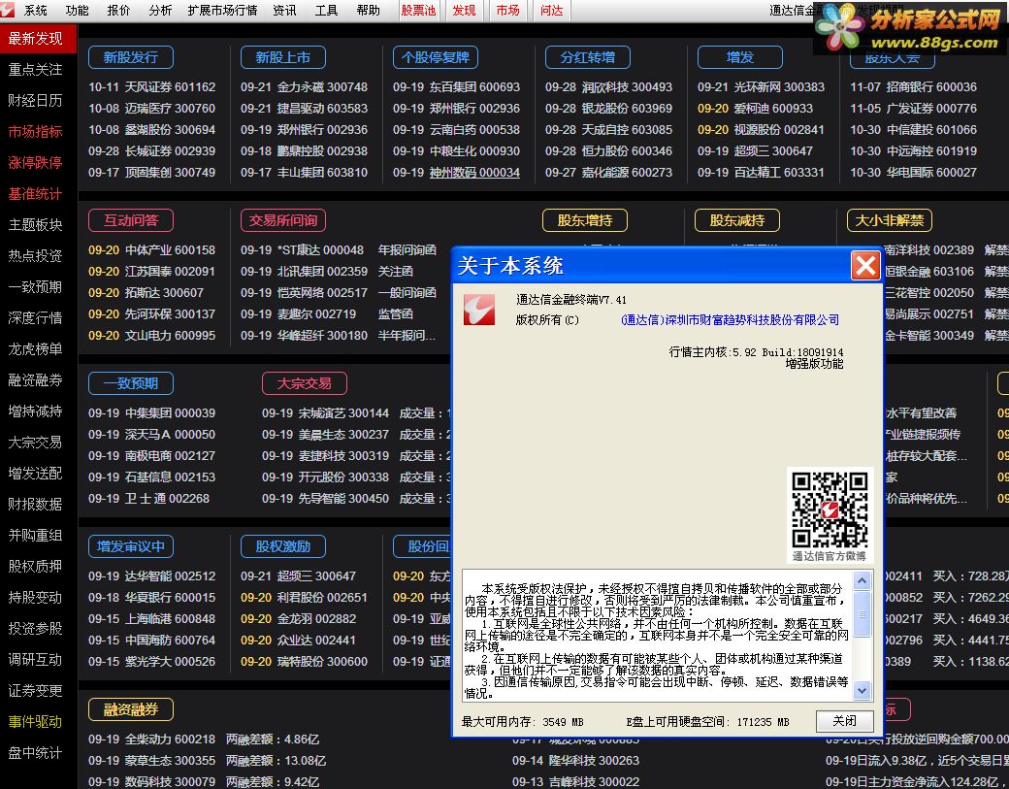Screen dimensions: 1009x789
Task: Switch to the 发现 tab
Action: [464, 11]
